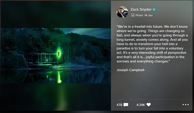Click the blue verified checkmark badge
This screenshot has width=194, height=113.
[x=154, y=9]
